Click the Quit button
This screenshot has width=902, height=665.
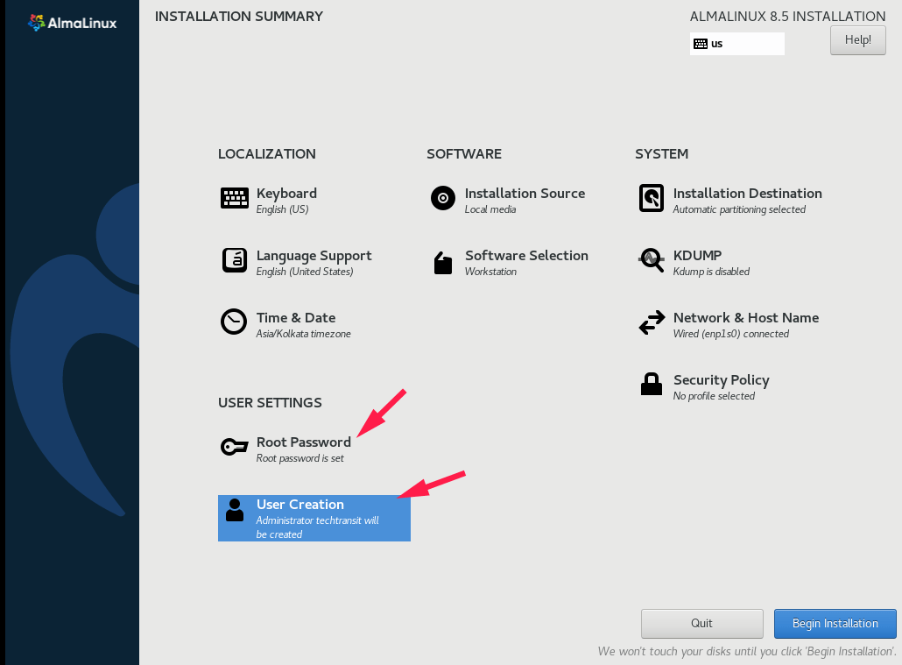coord(701,624)
